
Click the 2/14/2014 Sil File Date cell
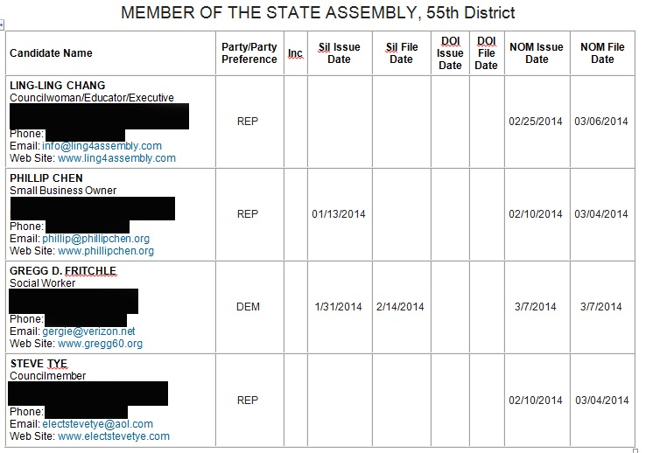pyautogui.click(x=400, y=307)
